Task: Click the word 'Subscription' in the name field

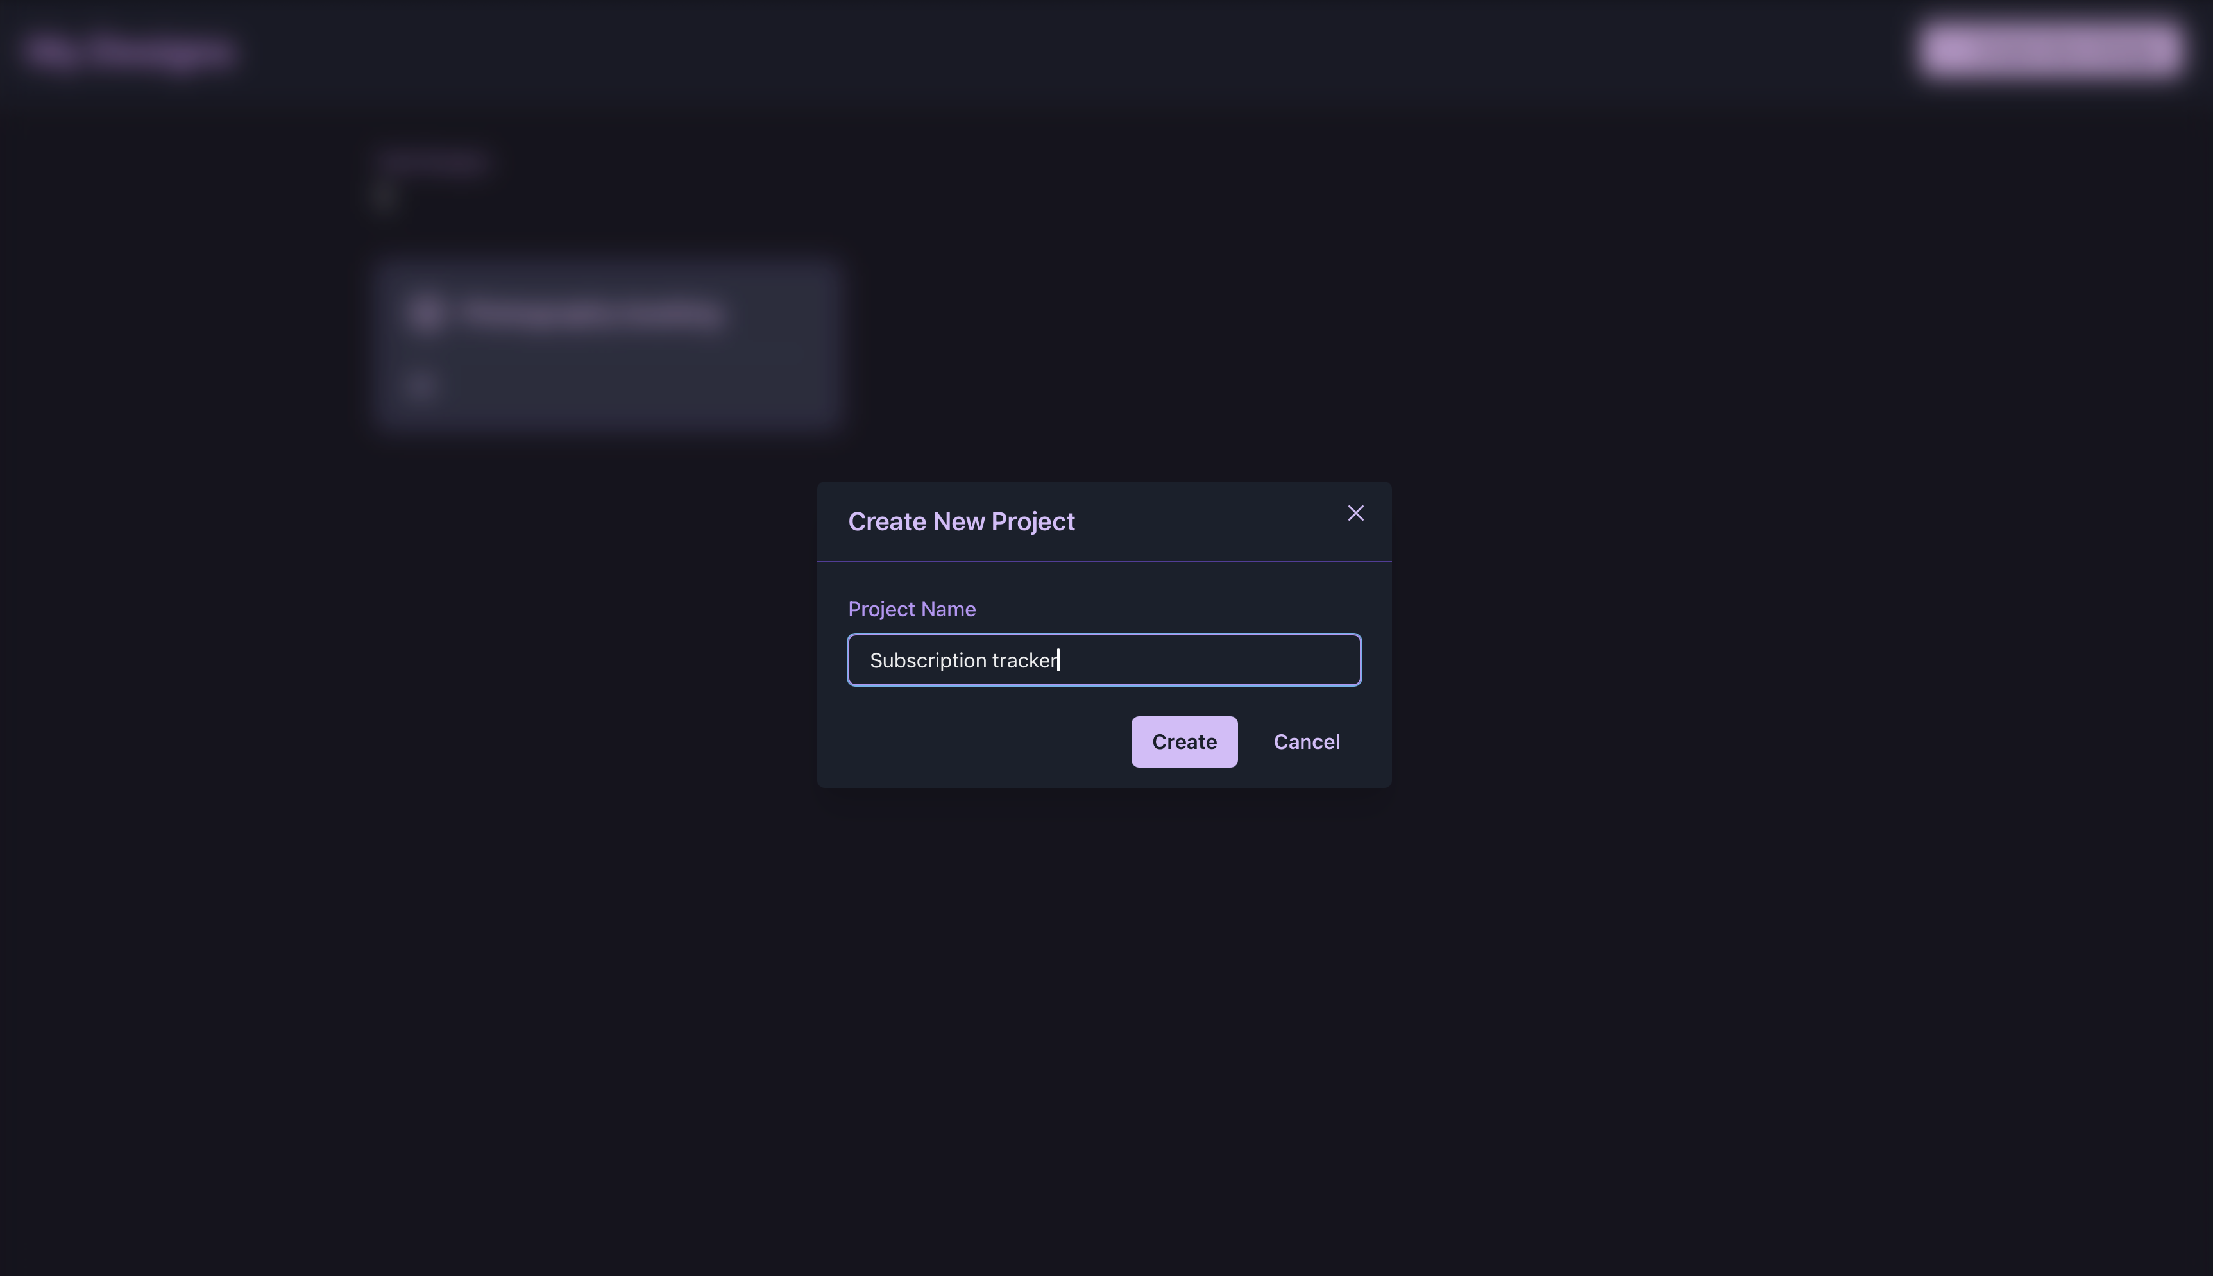Action: (928, 660)
